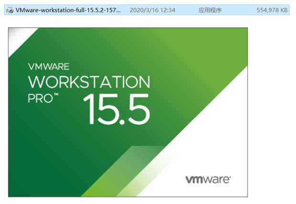
Task: Select the VMware-workstation-full installer icon
Action: (x=10, y=10)
